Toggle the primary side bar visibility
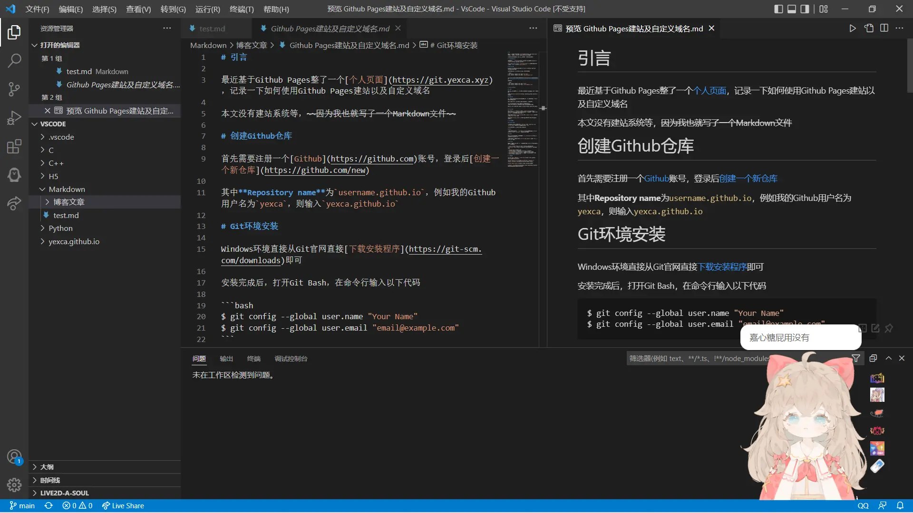Screen dimensions: 913x513 click(x=778, y=9)
